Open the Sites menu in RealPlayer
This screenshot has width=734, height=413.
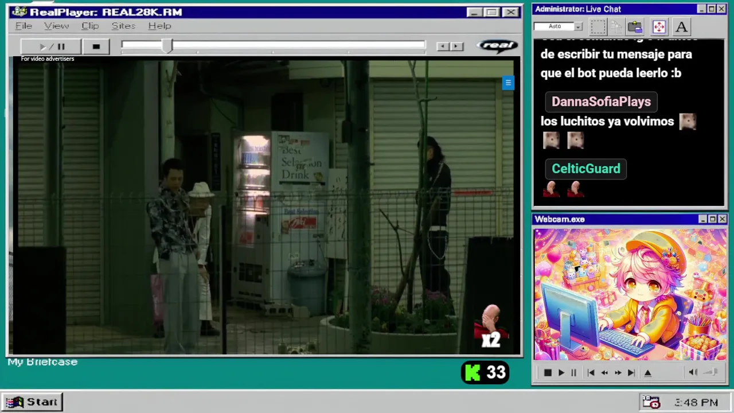(x=123, y=26)
